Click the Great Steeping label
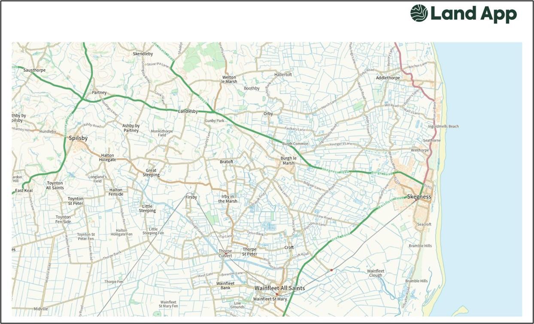 151,173
